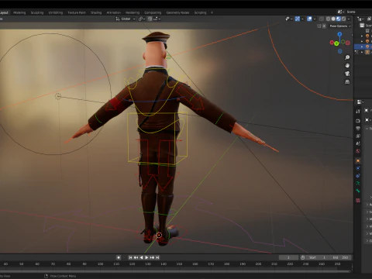Play the animation forward
The image size is (372, 279).
[146, 257]
